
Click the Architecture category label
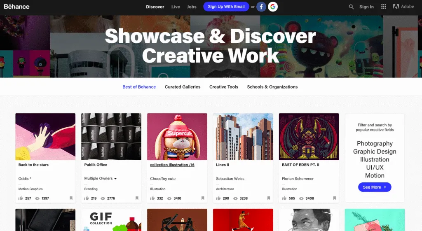pyautogui.click(x=225, y=189)
